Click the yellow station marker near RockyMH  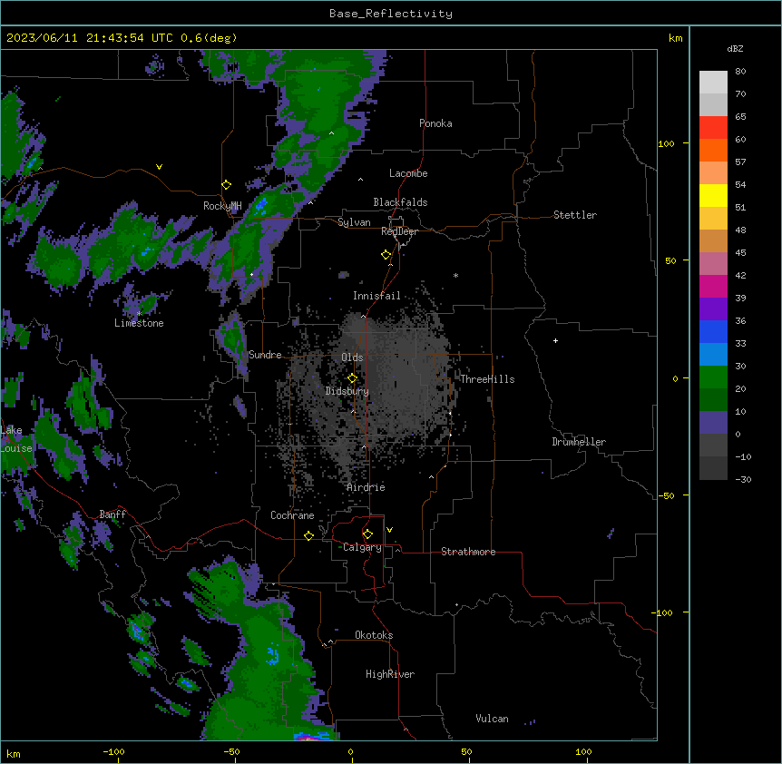[227, 185]
